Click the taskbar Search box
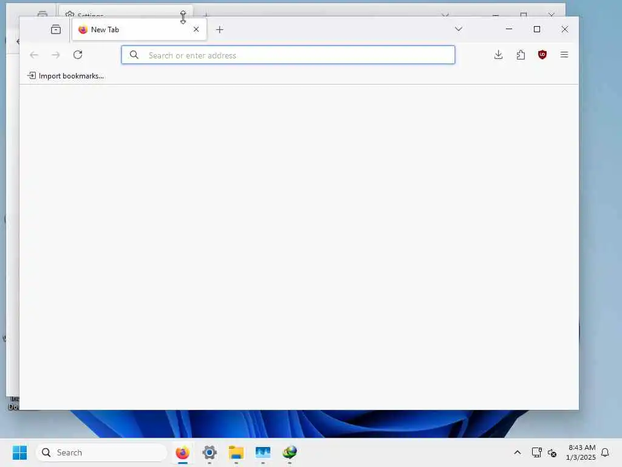 (x=101, y=452)
